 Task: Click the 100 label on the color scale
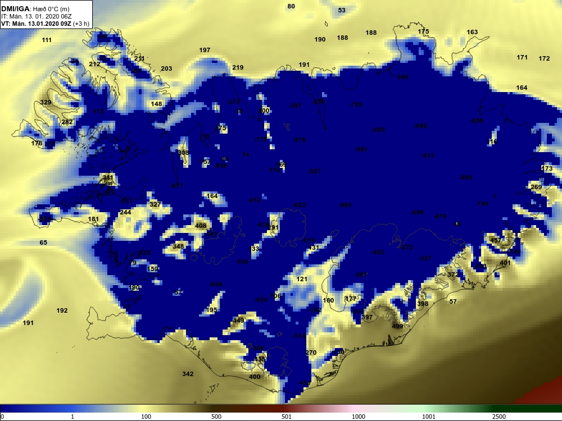[146, 417]
